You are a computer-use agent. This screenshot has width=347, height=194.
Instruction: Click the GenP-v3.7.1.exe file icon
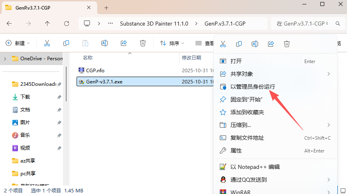pos(81,81)
